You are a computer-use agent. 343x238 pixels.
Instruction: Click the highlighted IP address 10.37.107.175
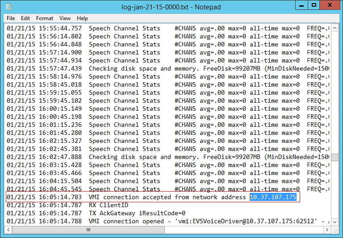pos(273,197)
